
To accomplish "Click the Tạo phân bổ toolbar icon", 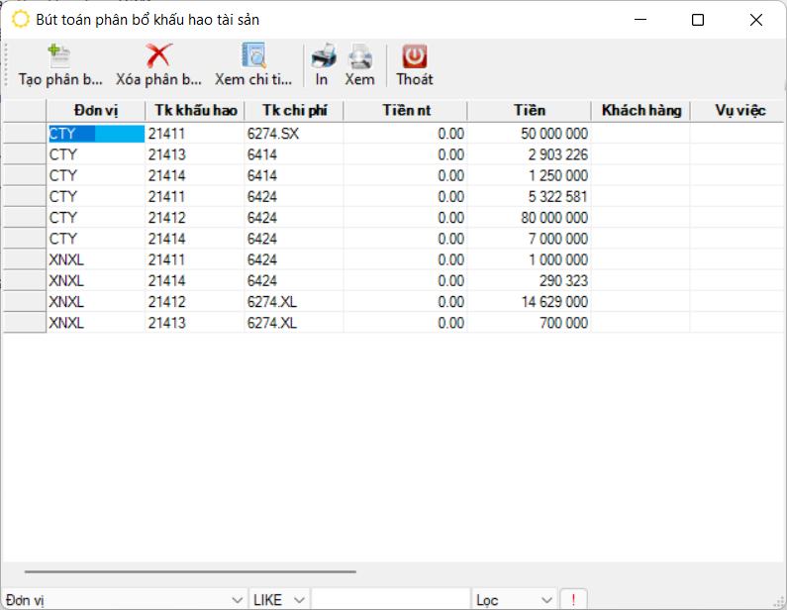I will coord(59,56).
